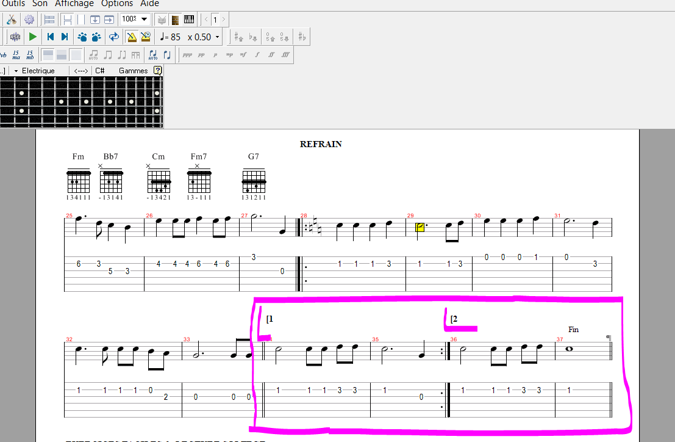675x442 pixels.
Task: Open the 100% zoom dropdown
Action: coord(135,19)
